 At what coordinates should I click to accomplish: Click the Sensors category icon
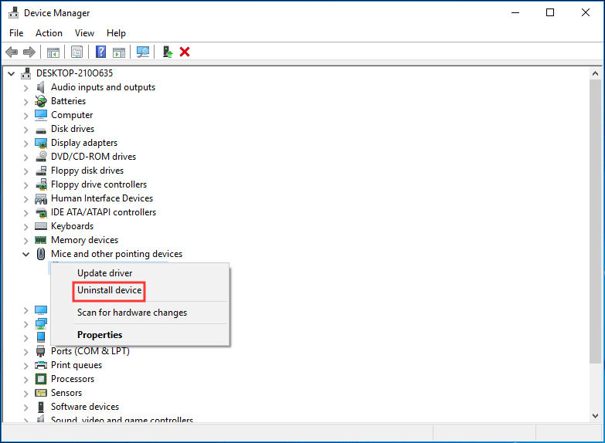(x=41, y=393)
